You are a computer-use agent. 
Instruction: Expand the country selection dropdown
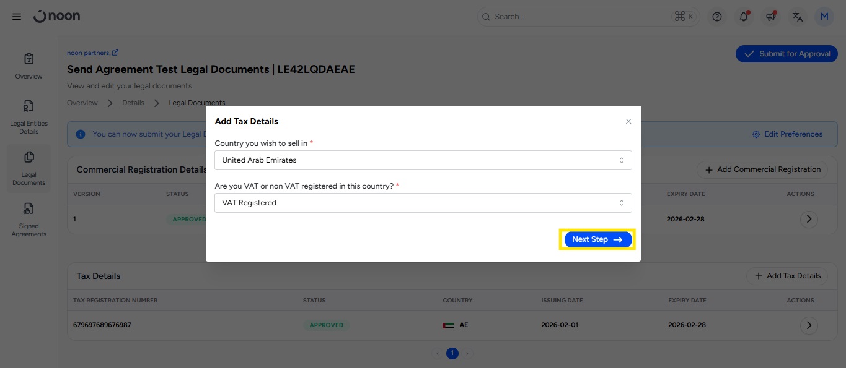423,160
